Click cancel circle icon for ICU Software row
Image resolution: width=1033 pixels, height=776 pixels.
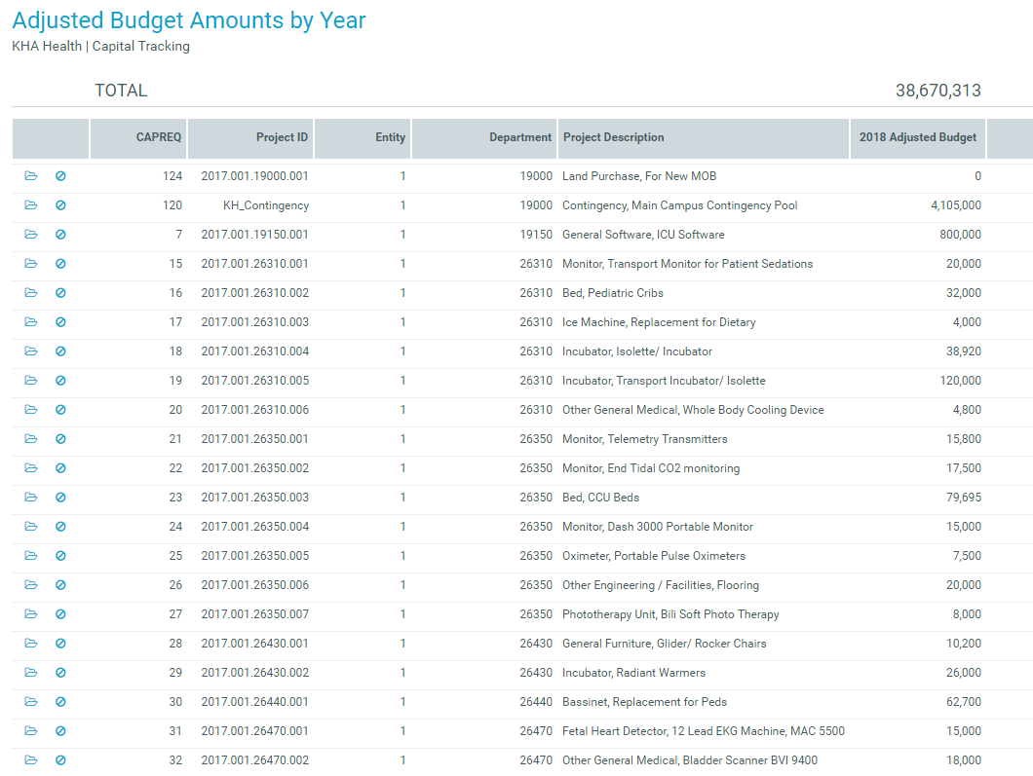(x=60, y=235)
